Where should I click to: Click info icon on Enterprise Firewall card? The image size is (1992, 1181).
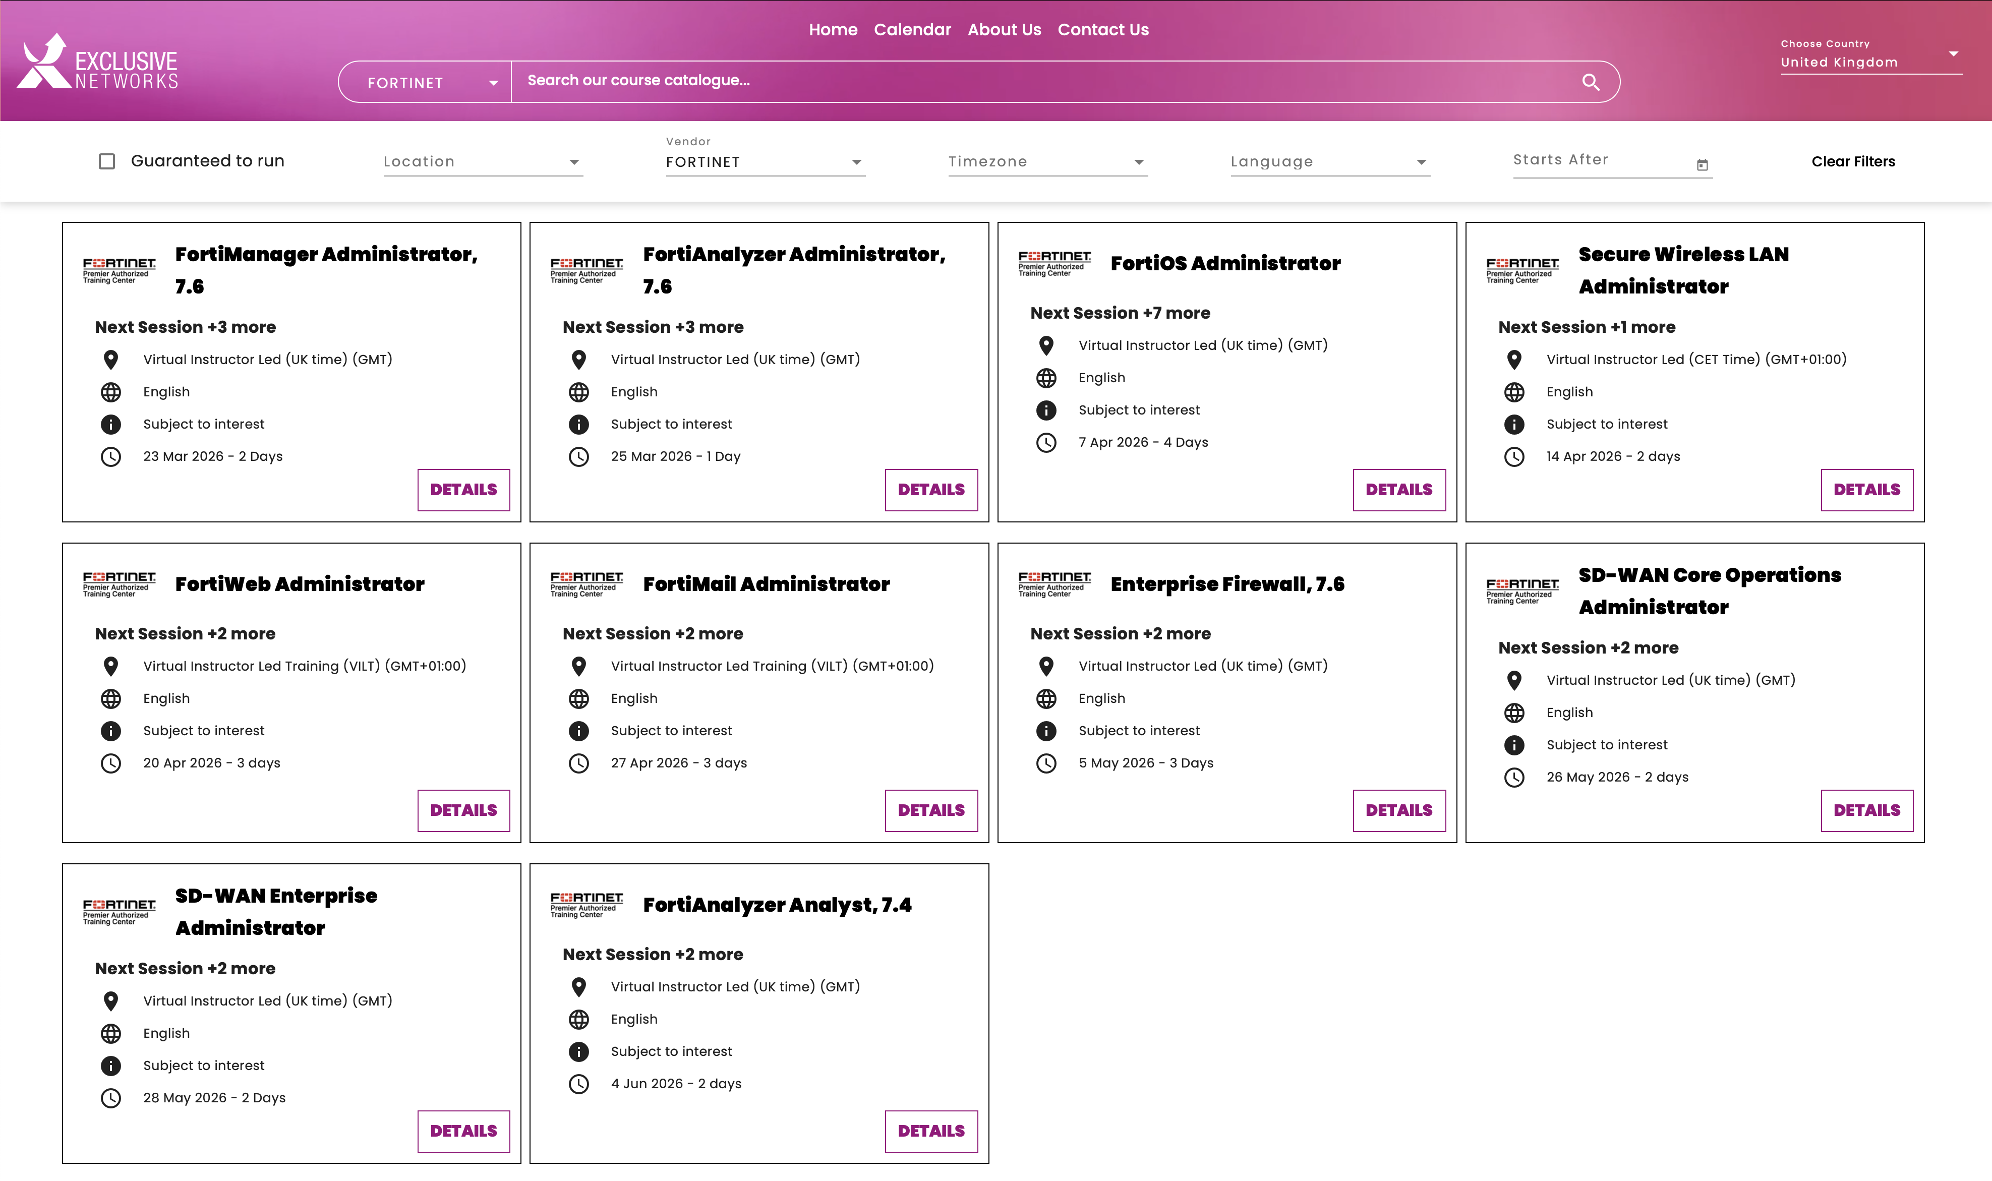pos(1046,731)
